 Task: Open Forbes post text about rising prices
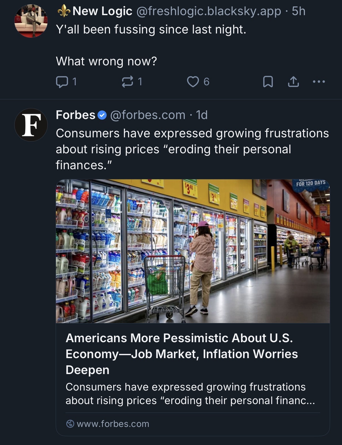coord(192,149)
